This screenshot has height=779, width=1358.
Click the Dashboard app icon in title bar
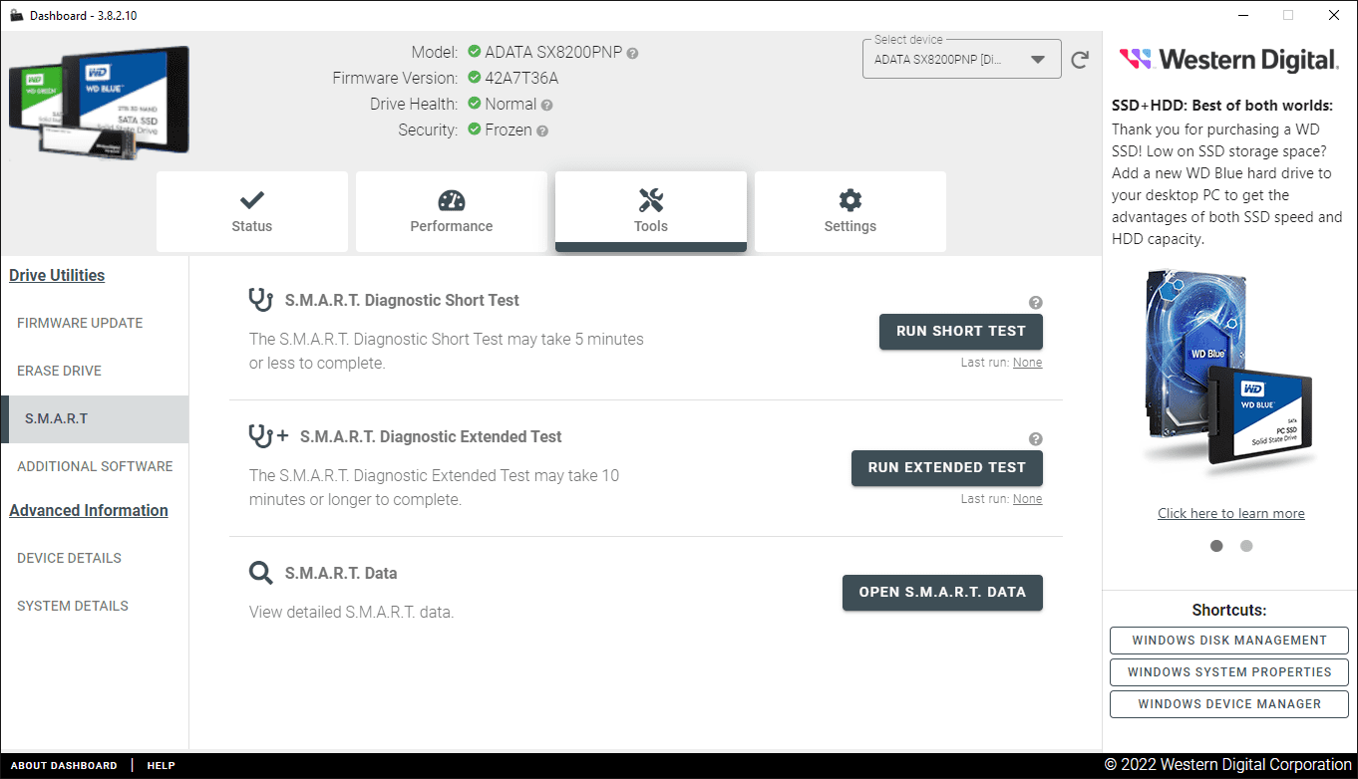click(16, 15)
